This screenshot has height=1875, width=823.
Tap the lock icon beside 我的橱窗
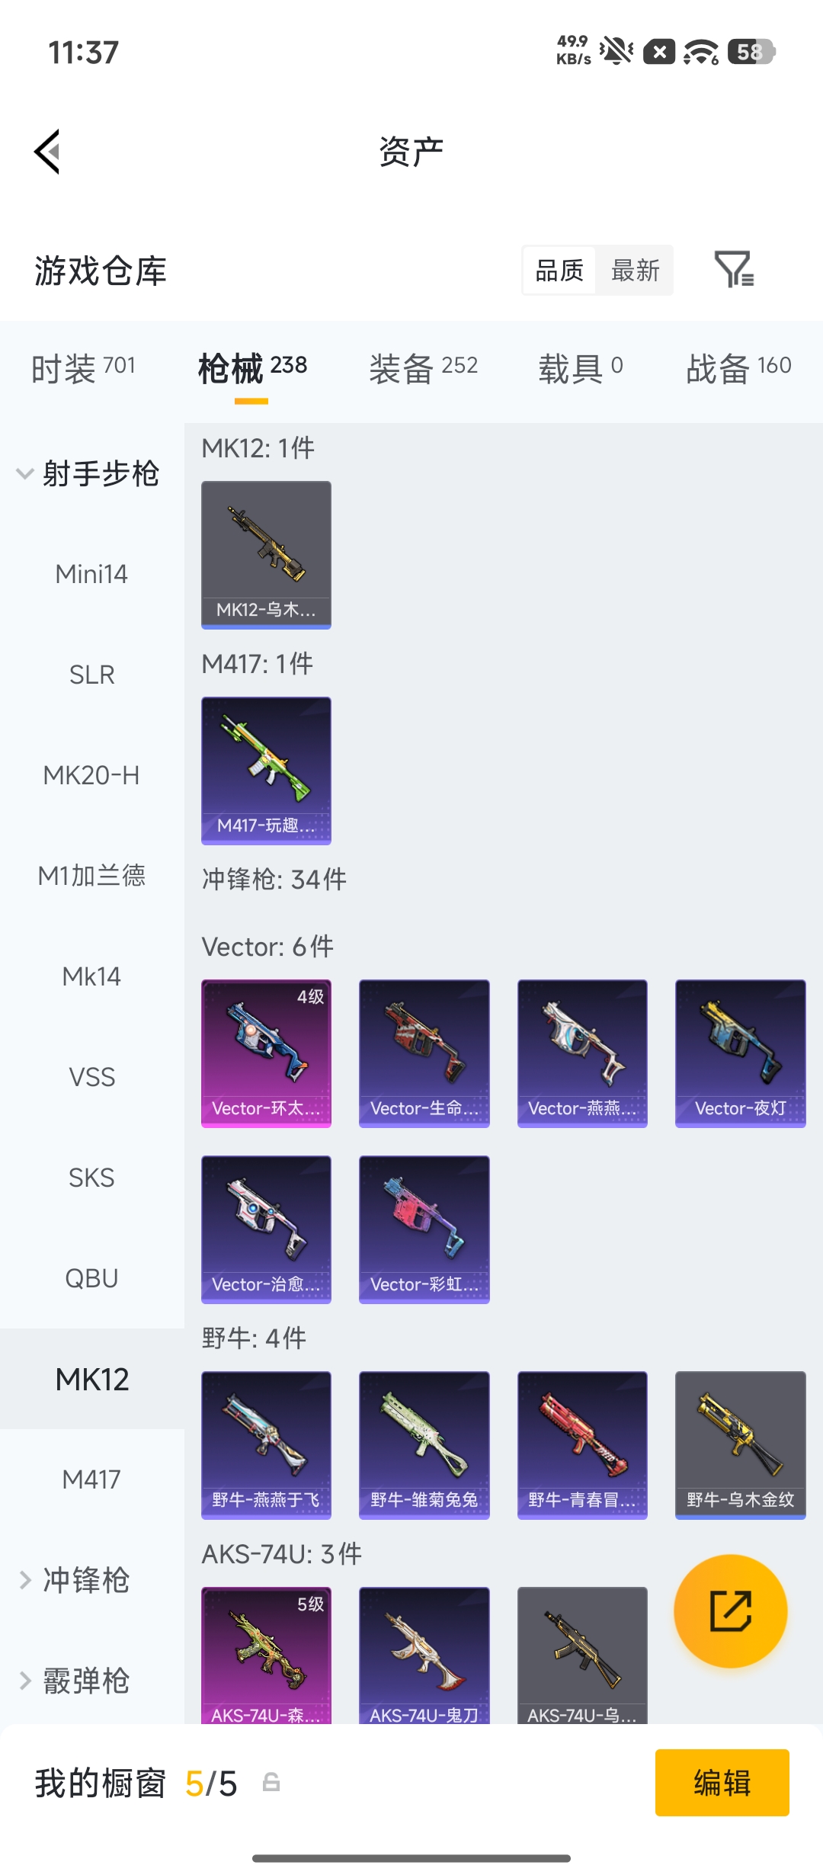coord(271,1782)
